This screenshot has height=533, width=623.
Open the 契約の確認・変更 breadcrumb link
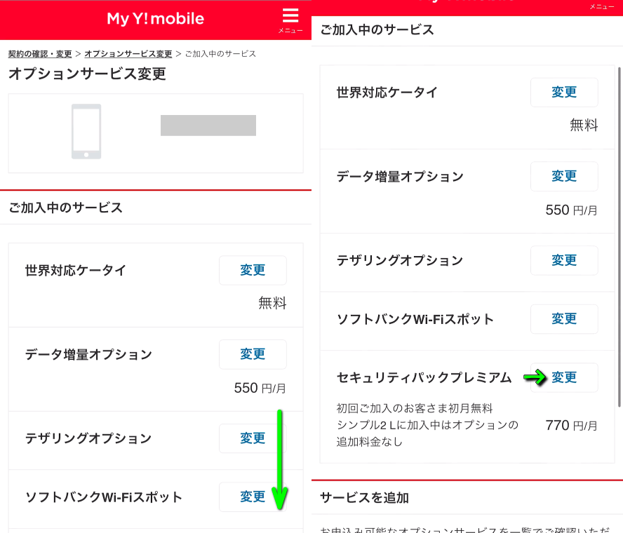point(40,53)
